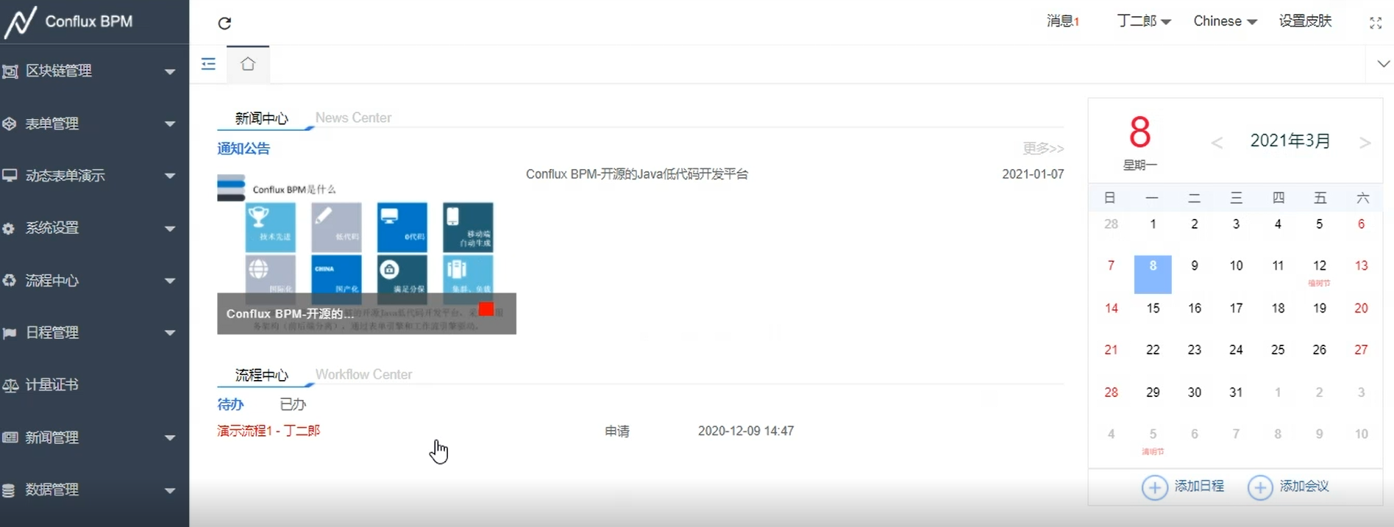
Task: Click the 申请 status text
Action: [x=617, y=431]
